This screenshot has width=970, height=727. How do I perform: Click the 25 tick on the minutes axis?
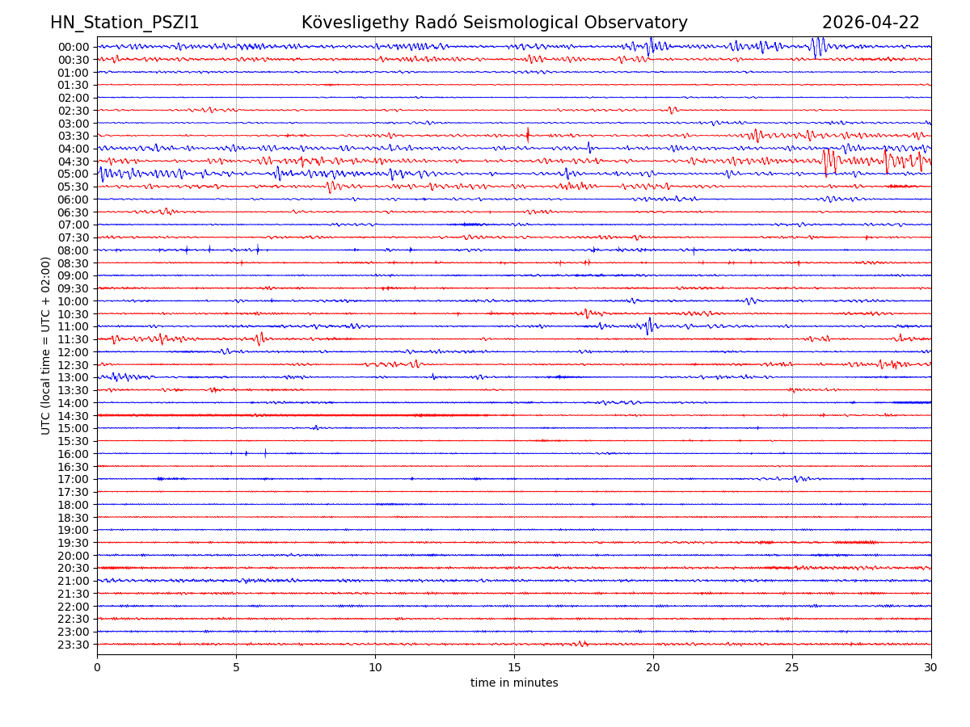click(x=792, y=667)
